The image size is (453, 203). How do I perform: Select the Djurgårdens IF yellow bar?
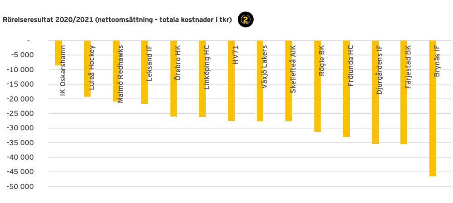coord(375,92)
